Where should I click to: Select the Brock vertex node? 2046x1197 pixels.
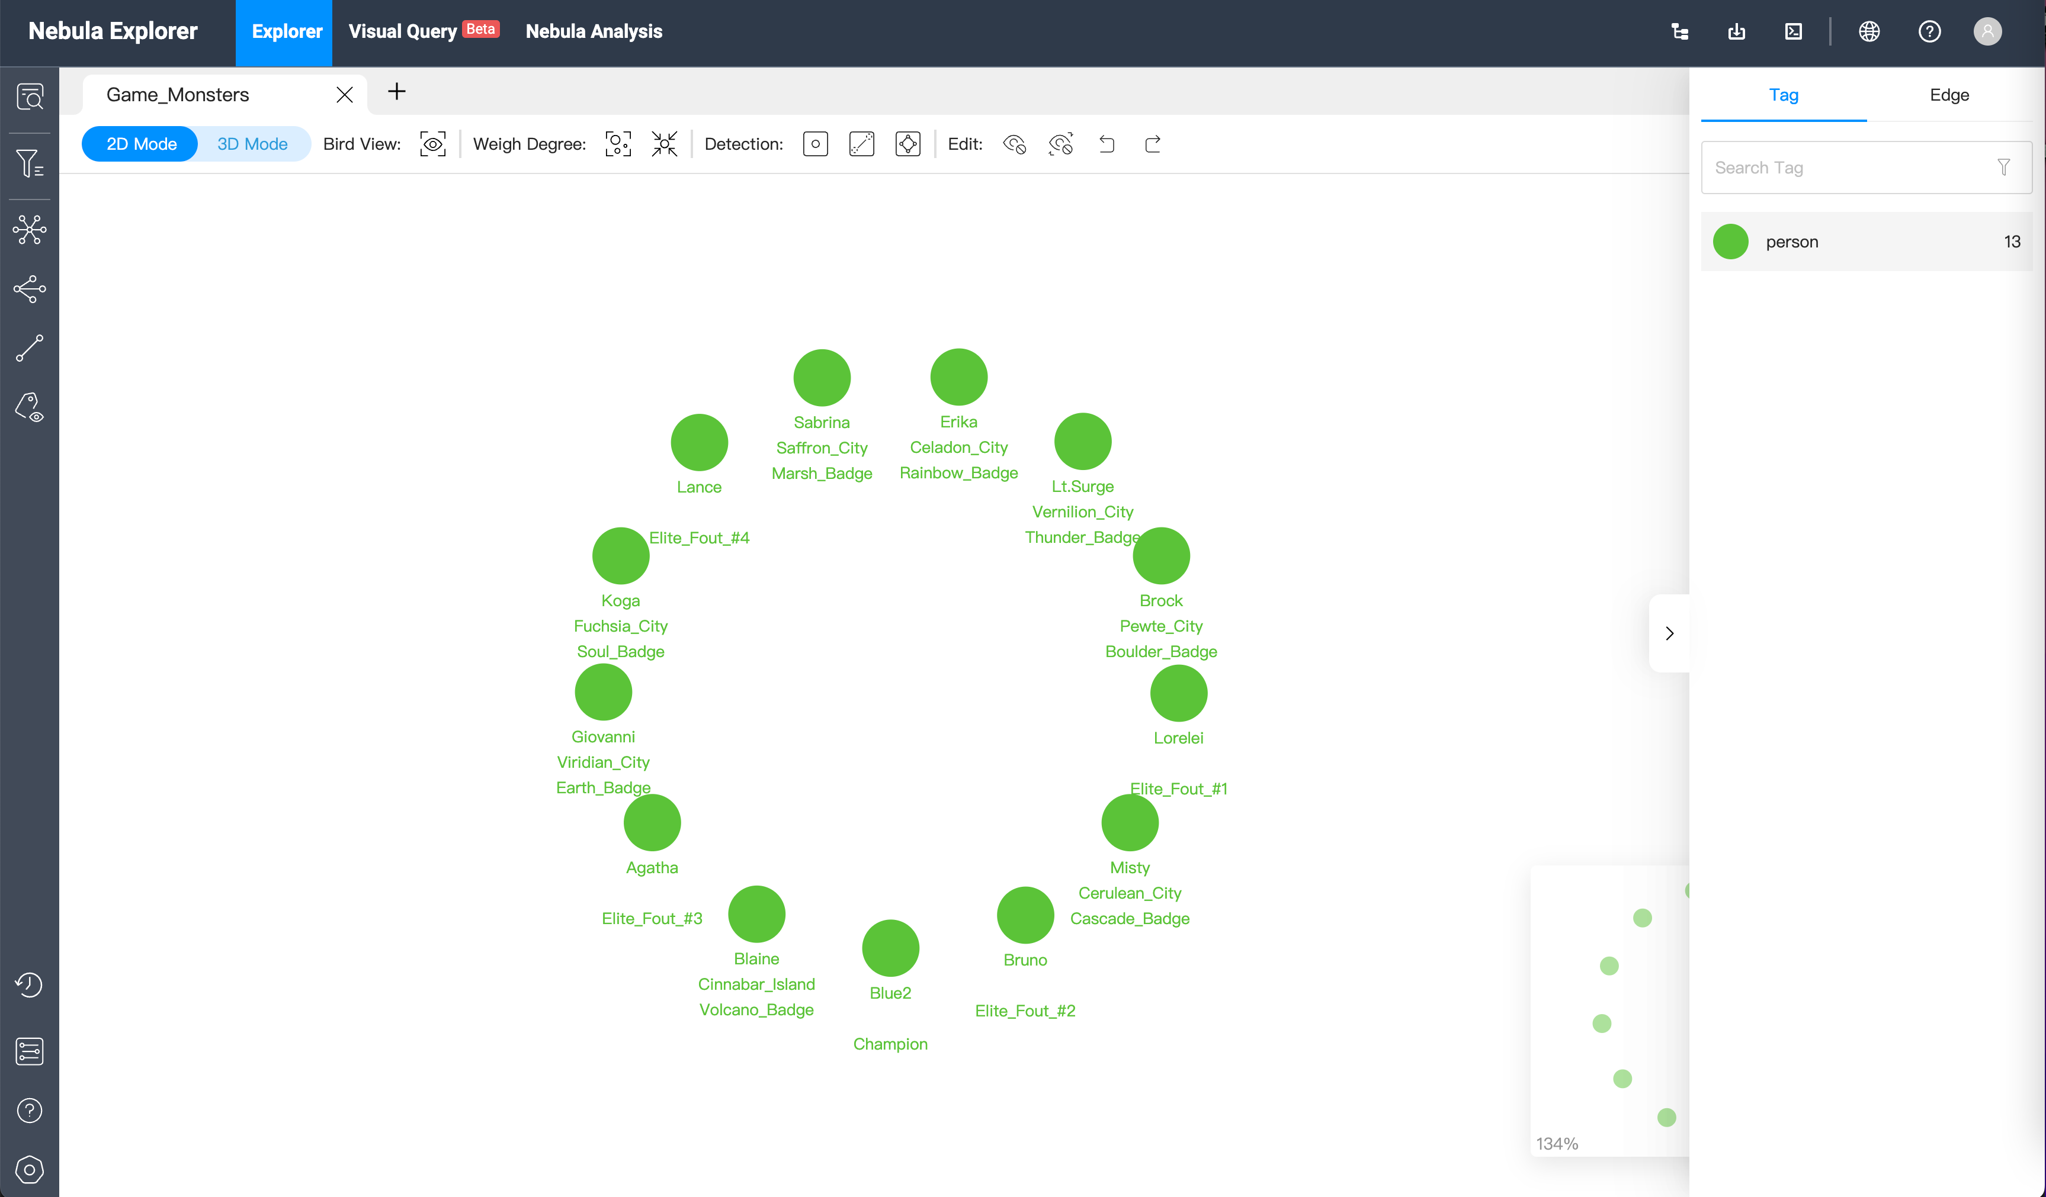tap(1161, 556)
